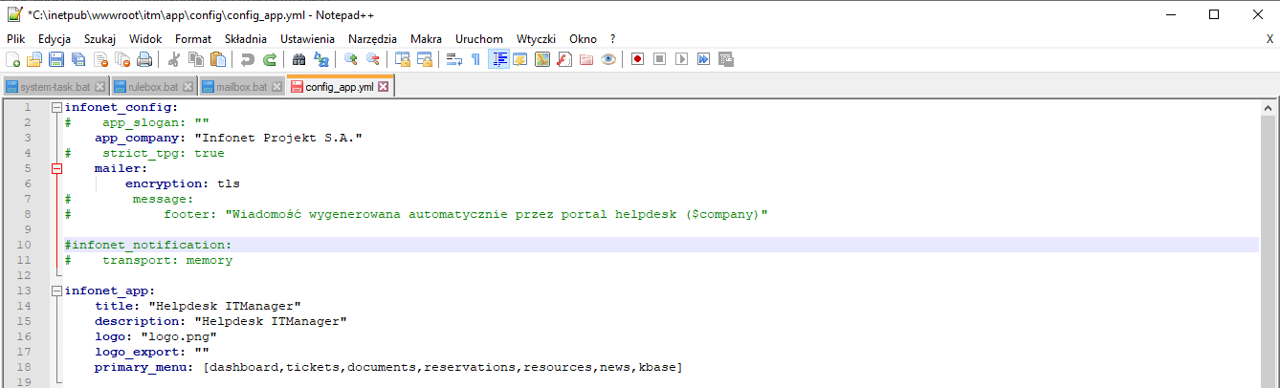The height and width of the screenshot is (388, 1280).
Task: Click the user-defined language icon
Action: point(520,59)
